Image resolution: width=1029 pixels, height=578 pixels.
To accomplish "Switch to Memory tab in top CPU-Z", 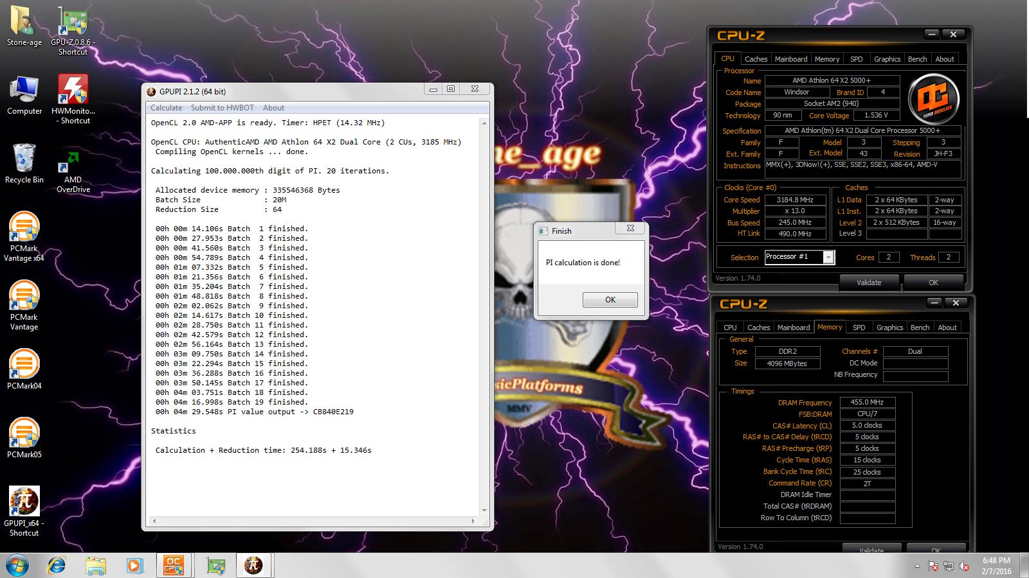I will (x=826, y=59).
